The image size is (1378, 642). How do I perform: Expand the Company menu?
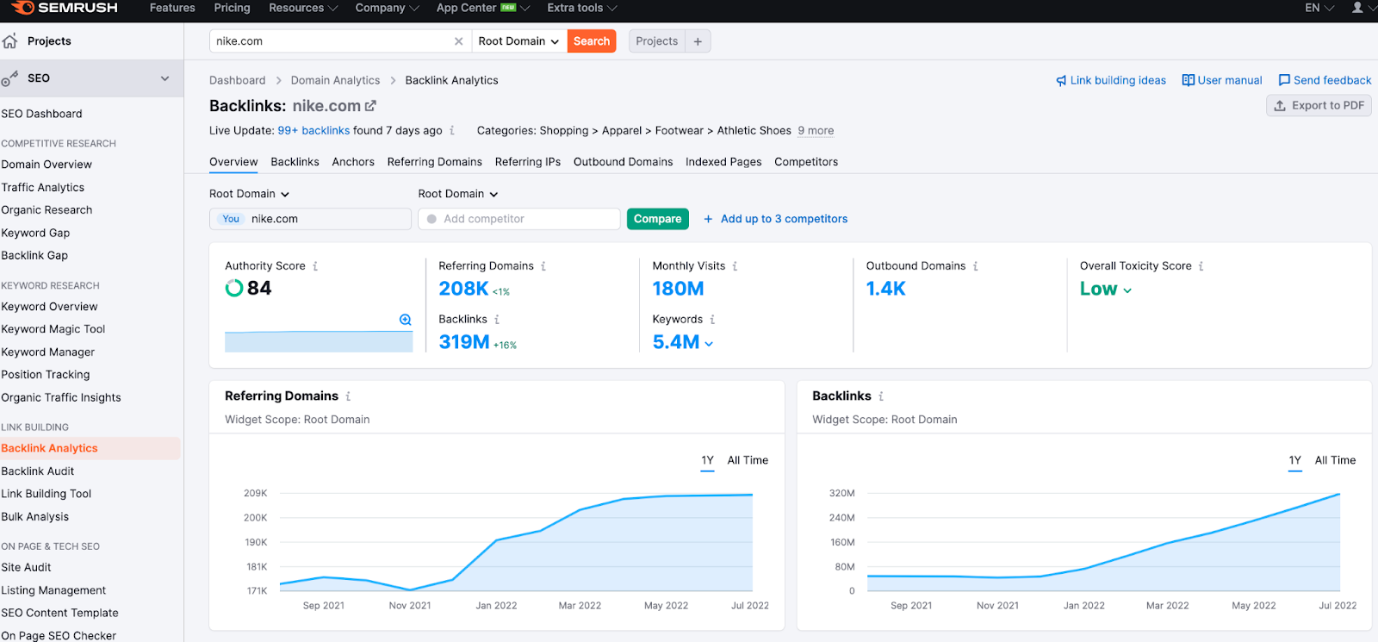click(387, 8)
